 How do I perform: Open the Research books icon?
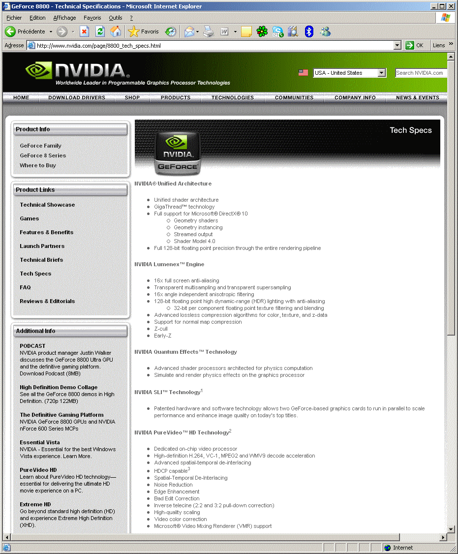pos(293,31)
